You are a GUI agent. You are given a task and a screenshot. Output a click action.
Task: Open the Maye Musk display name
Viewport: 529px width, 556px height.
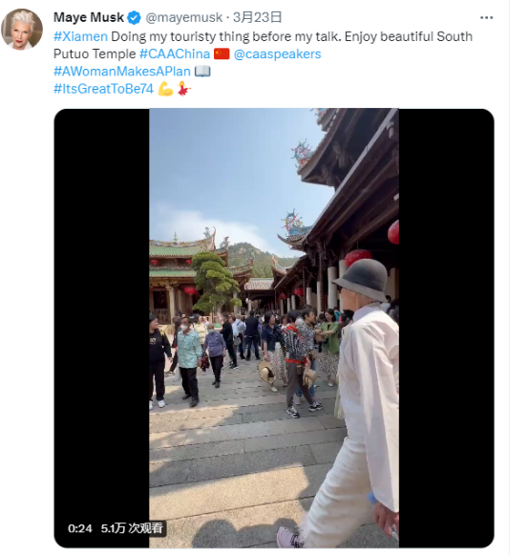point(89,17)
